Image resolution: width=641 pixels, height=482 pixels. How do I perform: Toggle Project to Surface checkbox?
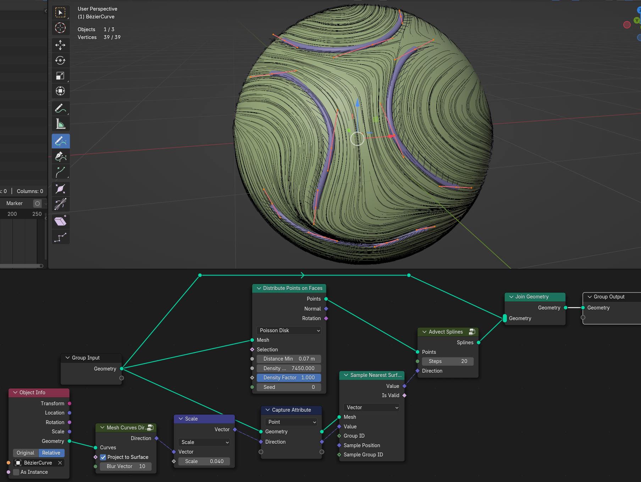(103, 457)
